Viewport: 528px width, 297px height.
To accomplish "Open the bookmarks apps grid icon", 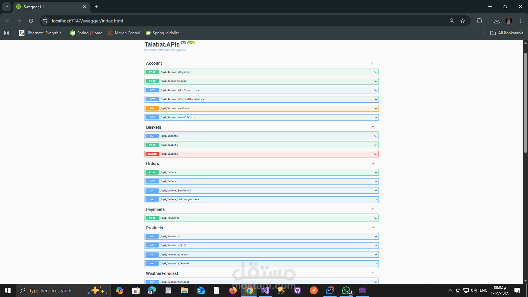I will [7, 33].
